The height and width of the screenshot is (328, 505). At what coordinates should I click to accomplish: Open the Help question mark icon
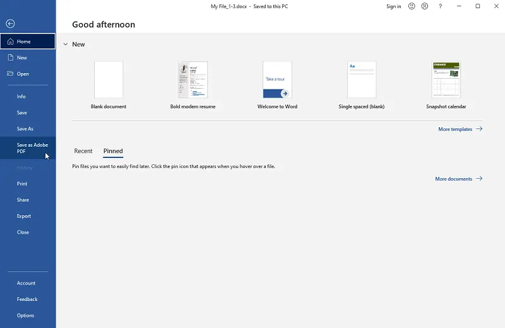(x=440, y=6)
